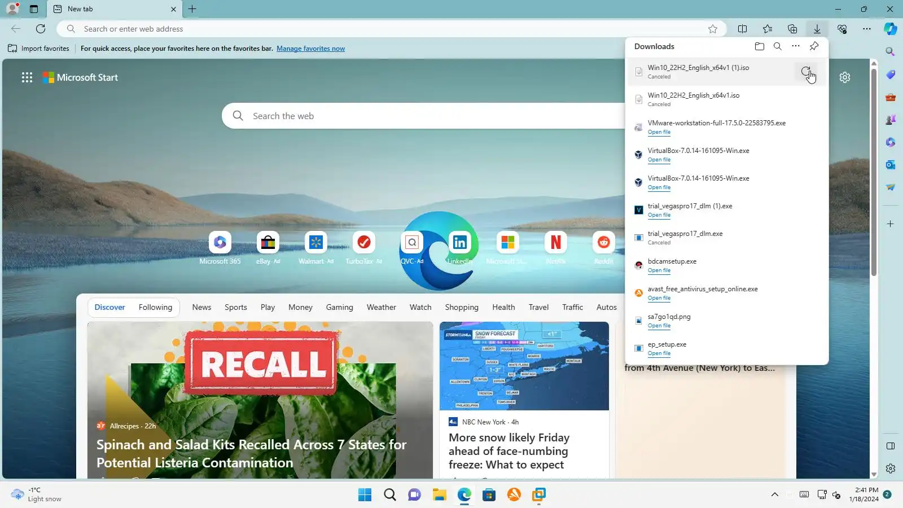The height and width of the screenshot is (508, 903).
Task: Switch to the Following feed tab
Action: click(x=155, y=307)
